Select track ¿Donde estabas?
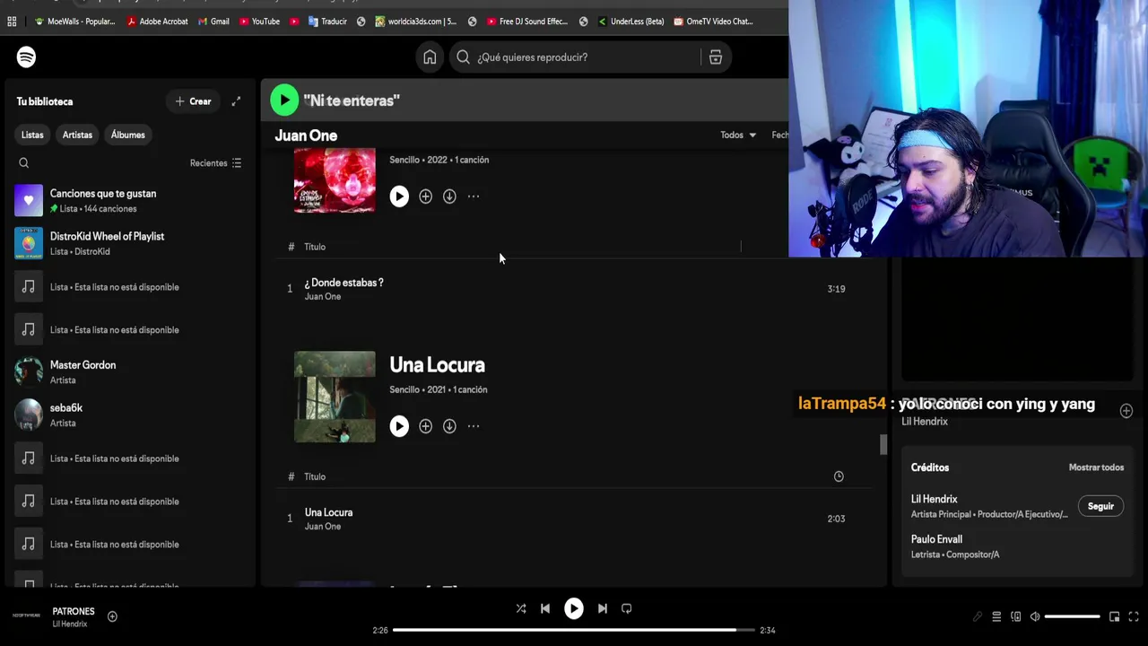The width and height of the screenshot is (1148, 646). [344, 283]
